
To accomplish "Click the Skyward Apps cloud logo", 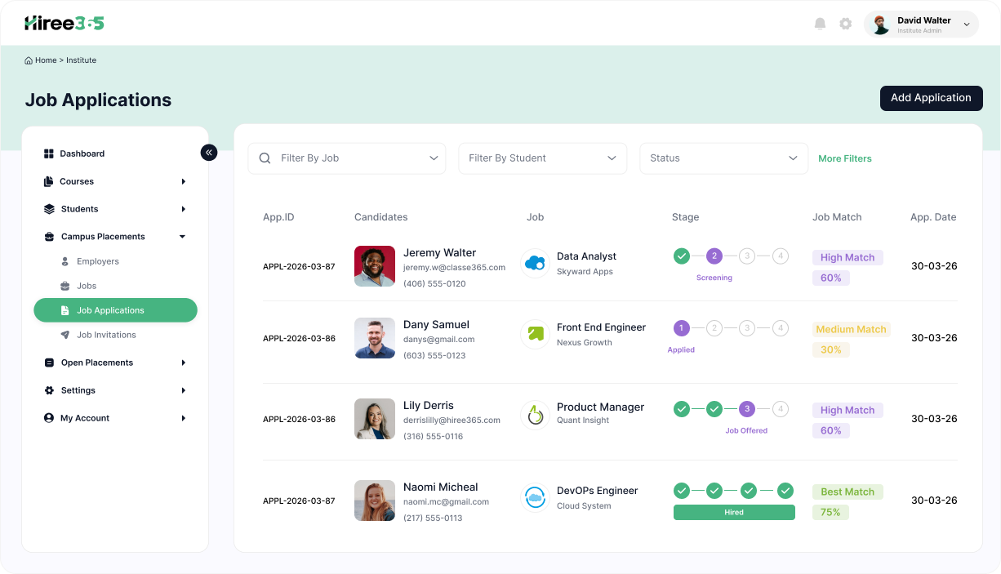I will [535, 264].
